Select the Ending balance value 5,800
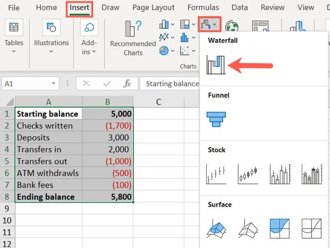This screenshot has width=330, height=248. tap(108, 196)
